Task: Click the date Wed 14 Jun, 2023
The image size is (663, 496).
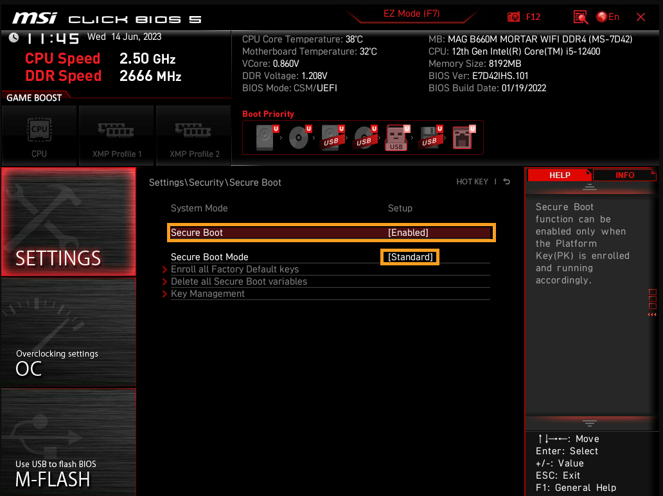Action: pyautogui.click(x=125, y=37)
